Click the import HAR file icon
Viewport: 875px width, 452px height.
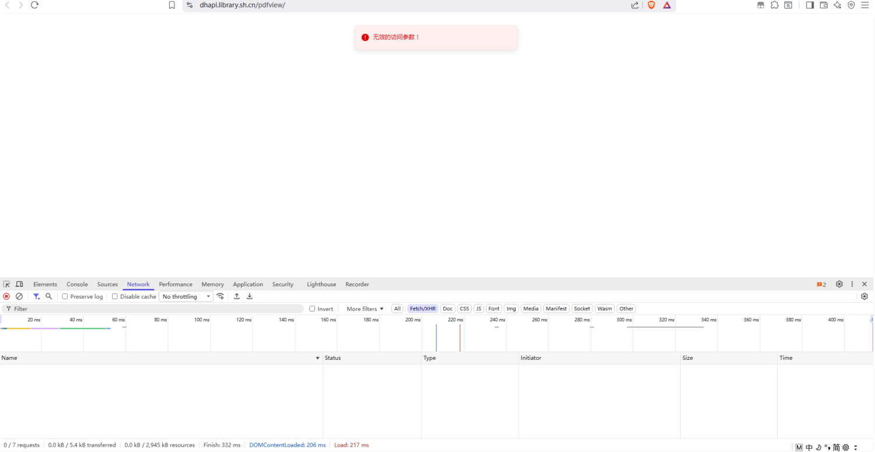pos(237,296)
